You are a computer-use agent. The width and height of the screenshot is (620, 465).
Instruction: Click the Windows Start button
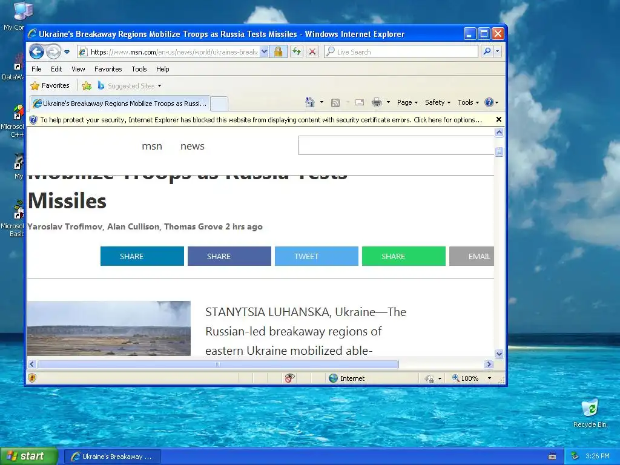click(x=29, y=457)
